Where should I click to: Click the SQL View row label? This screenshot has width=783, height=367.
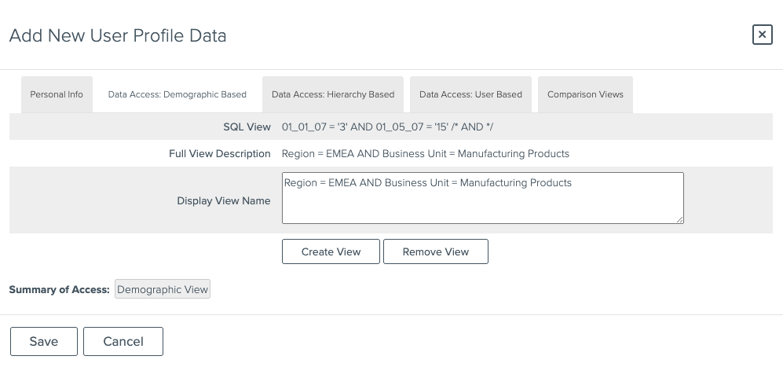pos(247,127)
